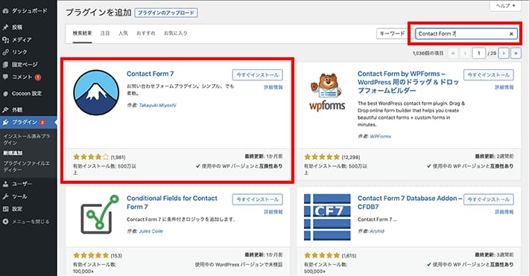Click CFDB7 star rating
The height and width of the screenshot is (276, 529).
tap(322, 255)
